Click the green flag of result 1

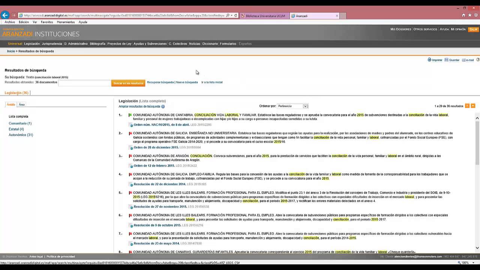pyautogui.click(x=130, y=115)
